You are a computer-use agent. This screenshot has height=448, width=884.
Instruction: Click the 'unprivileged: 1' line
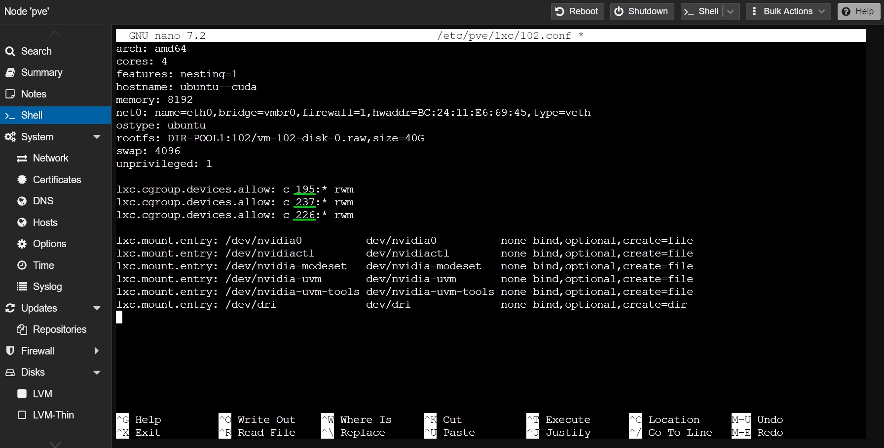coord(164,163)
